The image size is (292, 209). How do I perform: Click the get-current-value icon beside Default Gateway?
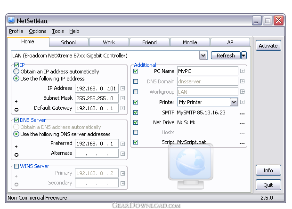pyautogui.click(x=123, y=108)
